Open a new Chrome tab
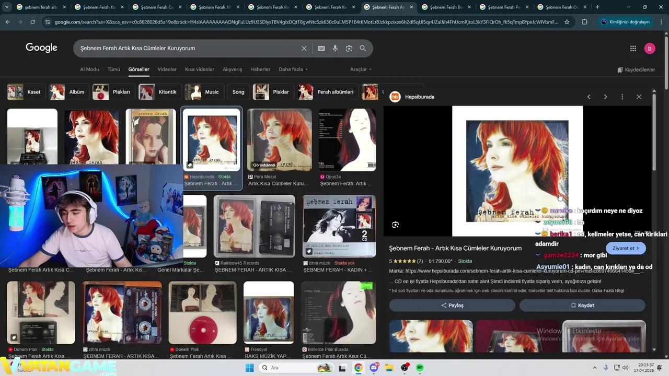Image resolution: width=669 pixels, height=376 pixels. (x=597, y=7)
